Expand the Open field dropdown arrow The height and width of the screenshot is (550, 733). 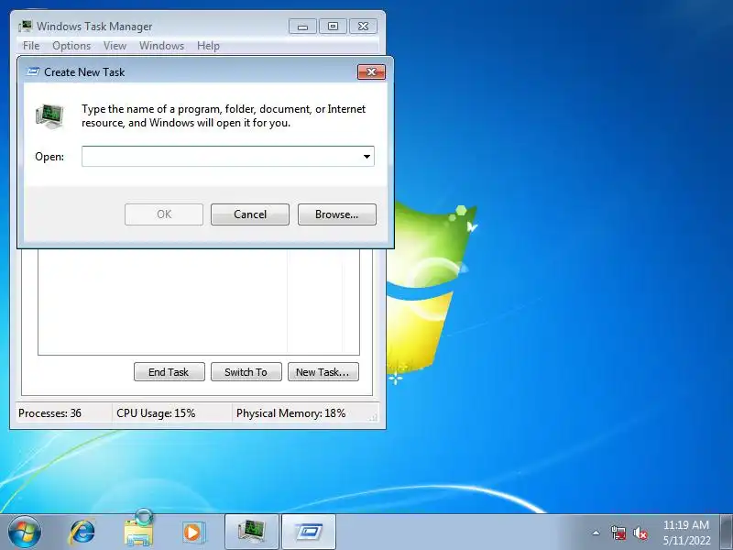[367, 156]
